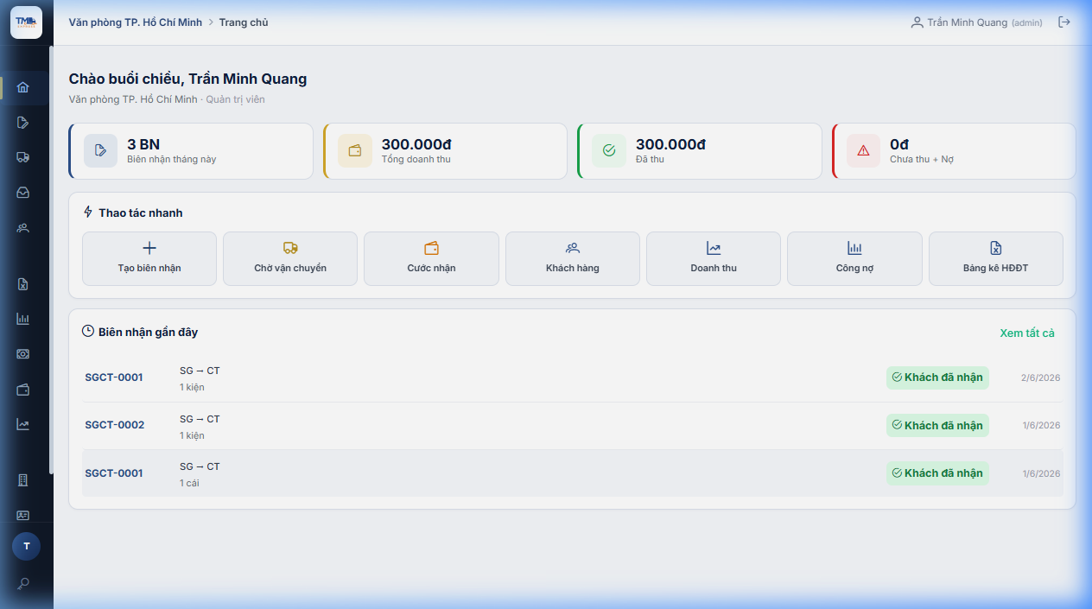Click the Tổng doanh thu 300.000đ card
This screenshot has width=1092, height=609.
coord(445,151)
